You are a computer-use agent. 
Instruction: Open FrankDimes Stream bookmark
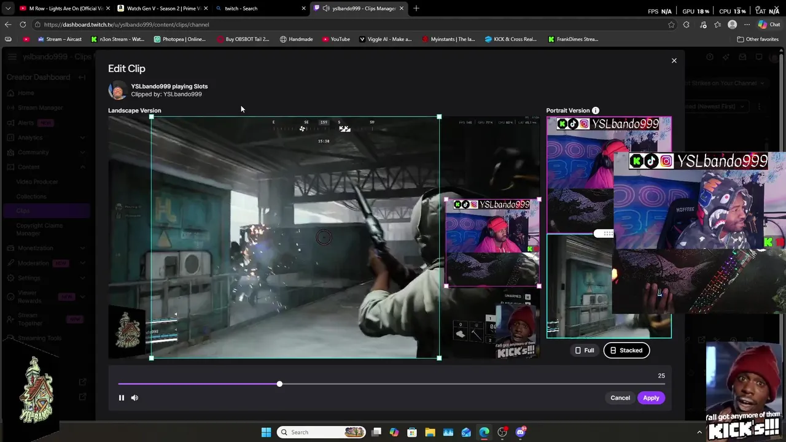tap(574, 39)
